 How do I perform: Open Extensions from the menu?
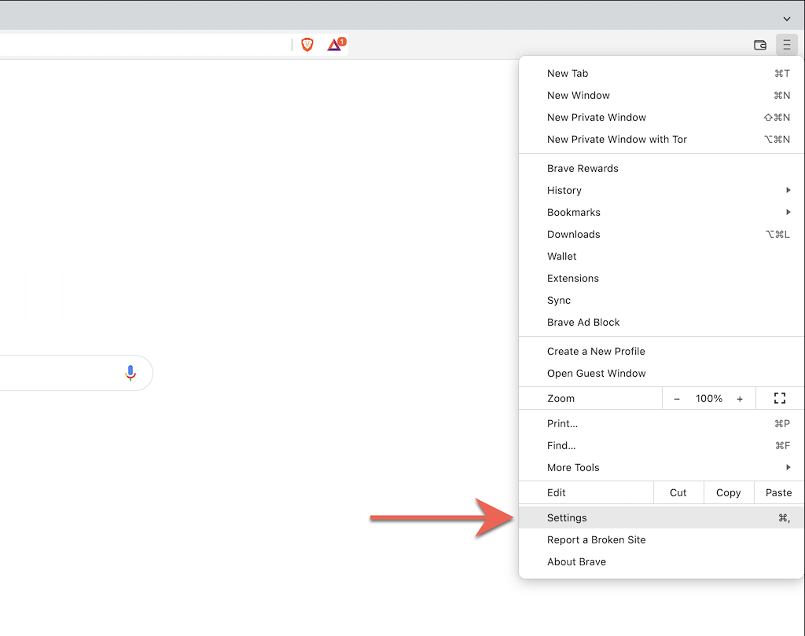click(573, 279)
